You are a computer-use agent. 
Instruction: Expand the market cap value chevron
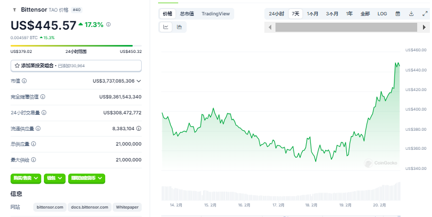tap(139, 81)
